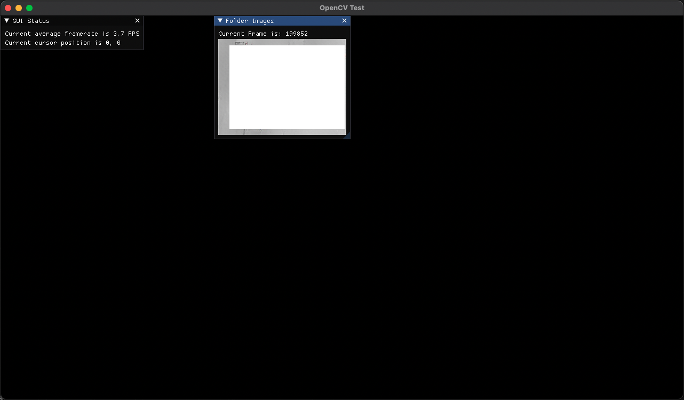Image resolution: width=684 pixels, height=400 pixels.
Task: Click the X icon on GUI Status panel
Action: (137, 20)
